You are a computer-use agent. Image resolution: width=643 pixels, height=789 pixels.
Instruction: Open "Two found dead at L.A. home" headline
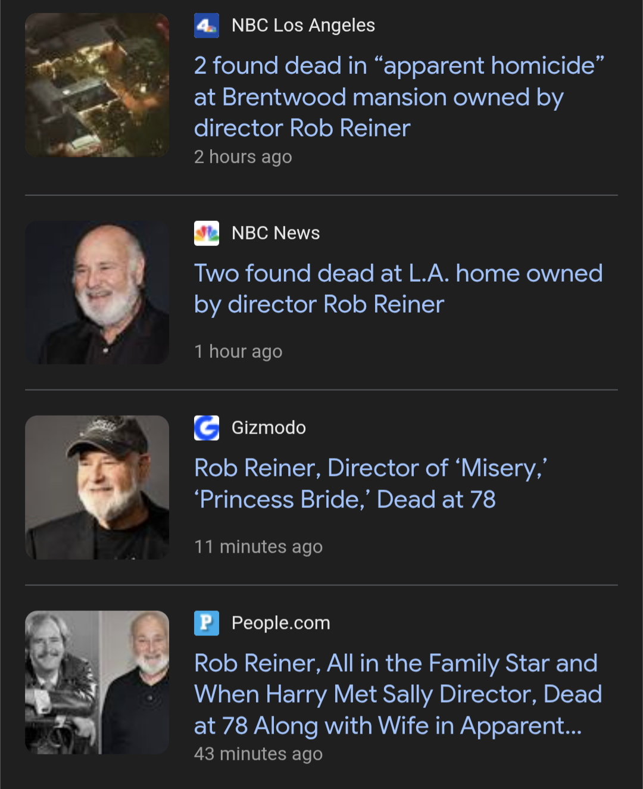(398, 289)
